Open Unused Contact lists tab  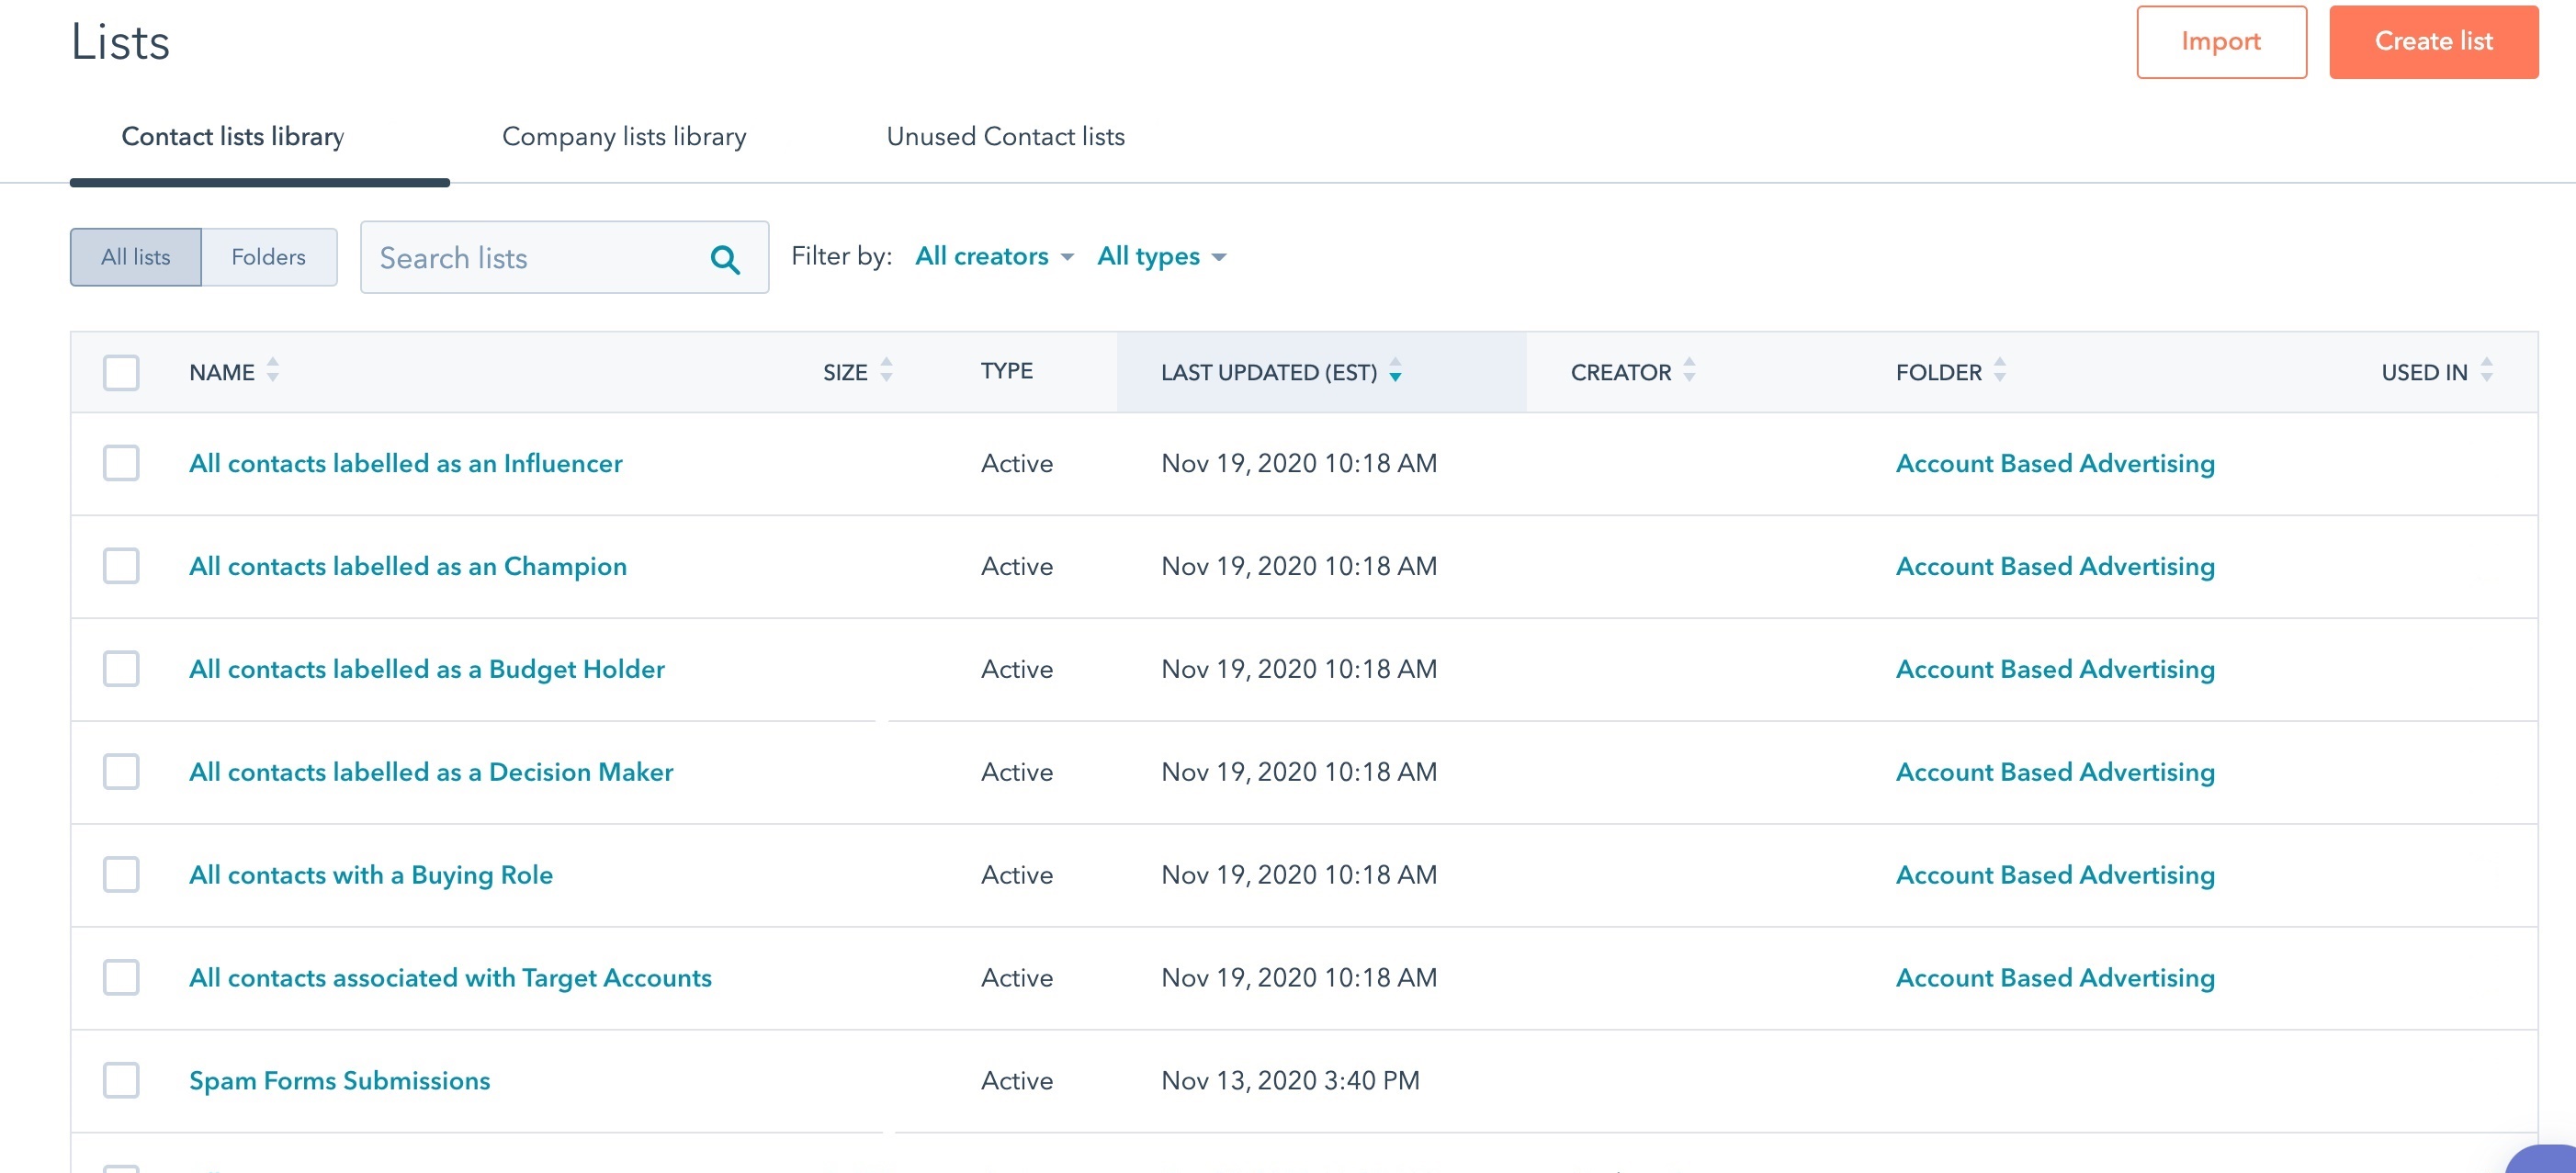click(x=1005, y=137)
